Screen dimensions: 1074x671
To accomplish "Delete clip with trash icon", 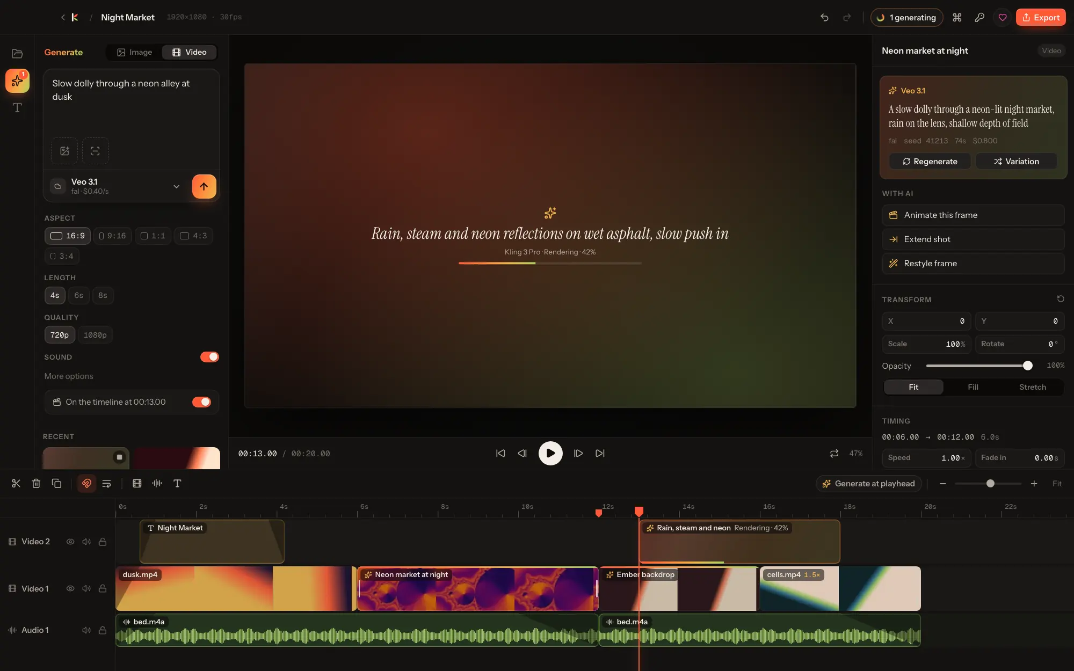I will [x=36, y=484].
